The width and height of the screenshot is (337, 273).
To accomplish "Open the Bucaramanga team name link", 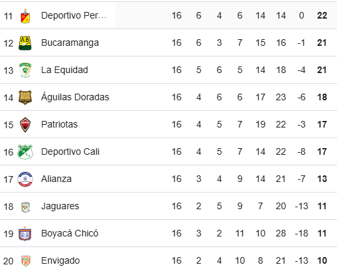I will 70,43.
